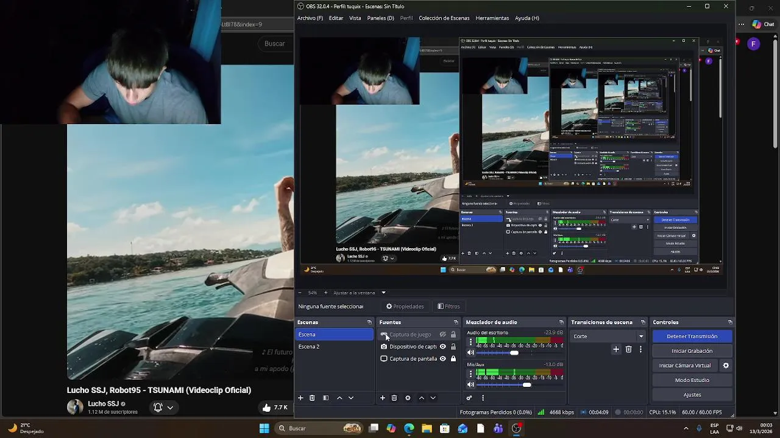Open File Explorer from taskbar

(x=427, y=428)
